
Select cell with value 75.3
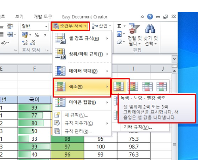(134, 139)
